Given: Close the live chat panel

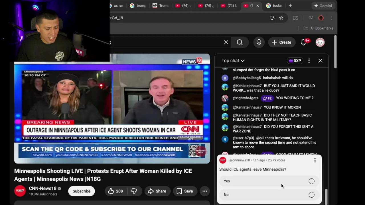Looking at the screenshot, I should pyautogui.click(x=320, y=61).
